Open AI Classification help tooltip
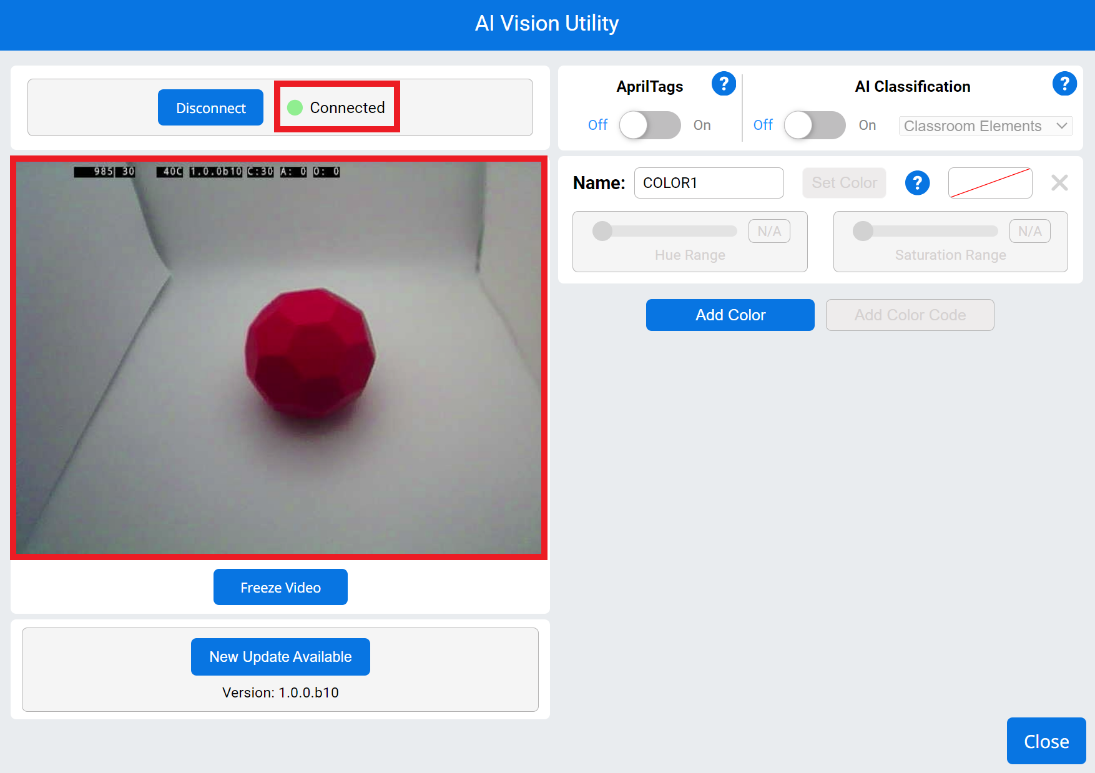Screen dimensions: 1095x773 (1065, 84)
